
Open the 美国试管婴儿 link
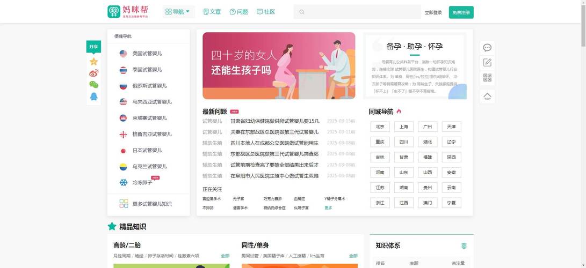coord(147,53)
